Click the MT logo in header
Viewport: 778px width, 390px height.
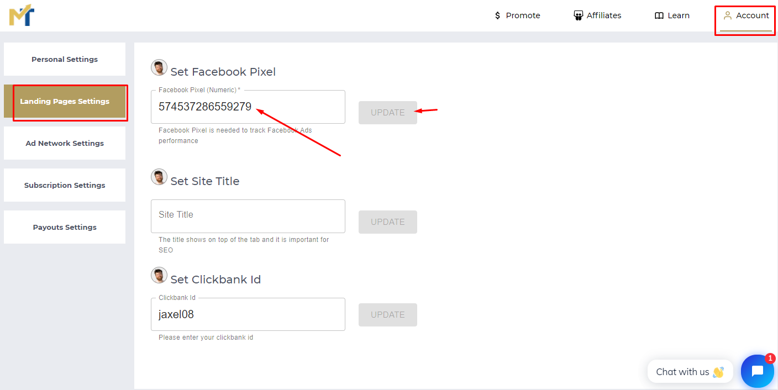click(22, 15)
